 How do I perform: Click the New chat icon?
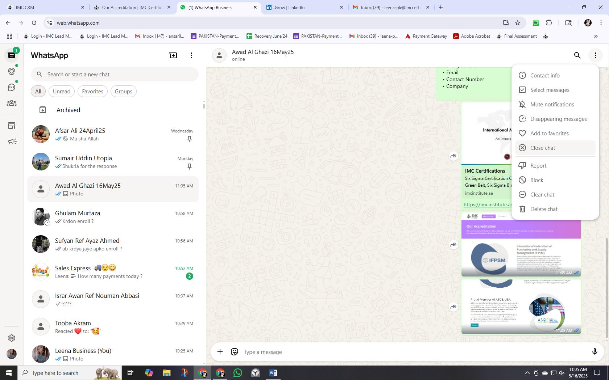tap(173, 55)
